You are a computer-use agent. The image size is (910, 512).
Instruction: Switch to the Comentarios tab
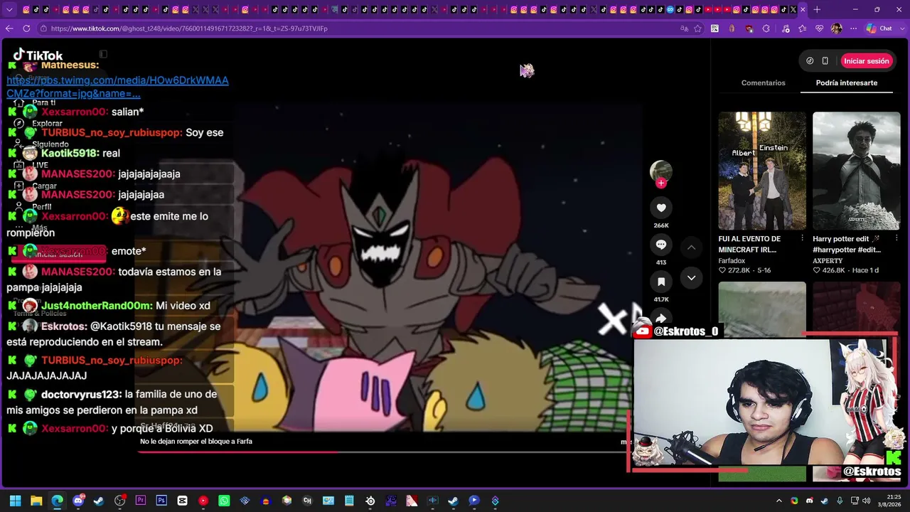pos(764,82)
